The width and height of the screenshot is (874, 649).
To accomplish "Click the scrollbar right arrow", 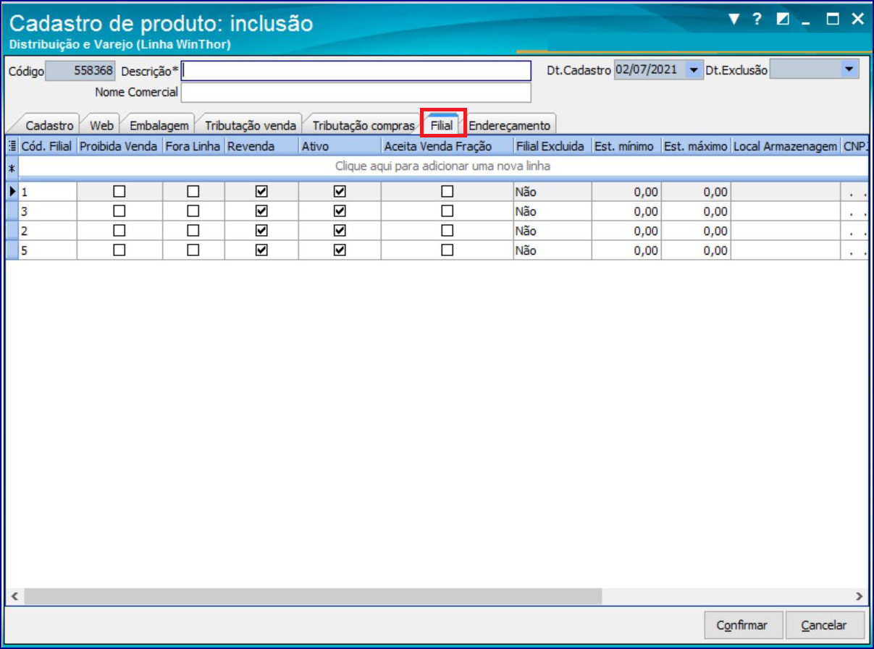I will click(859, 596).
